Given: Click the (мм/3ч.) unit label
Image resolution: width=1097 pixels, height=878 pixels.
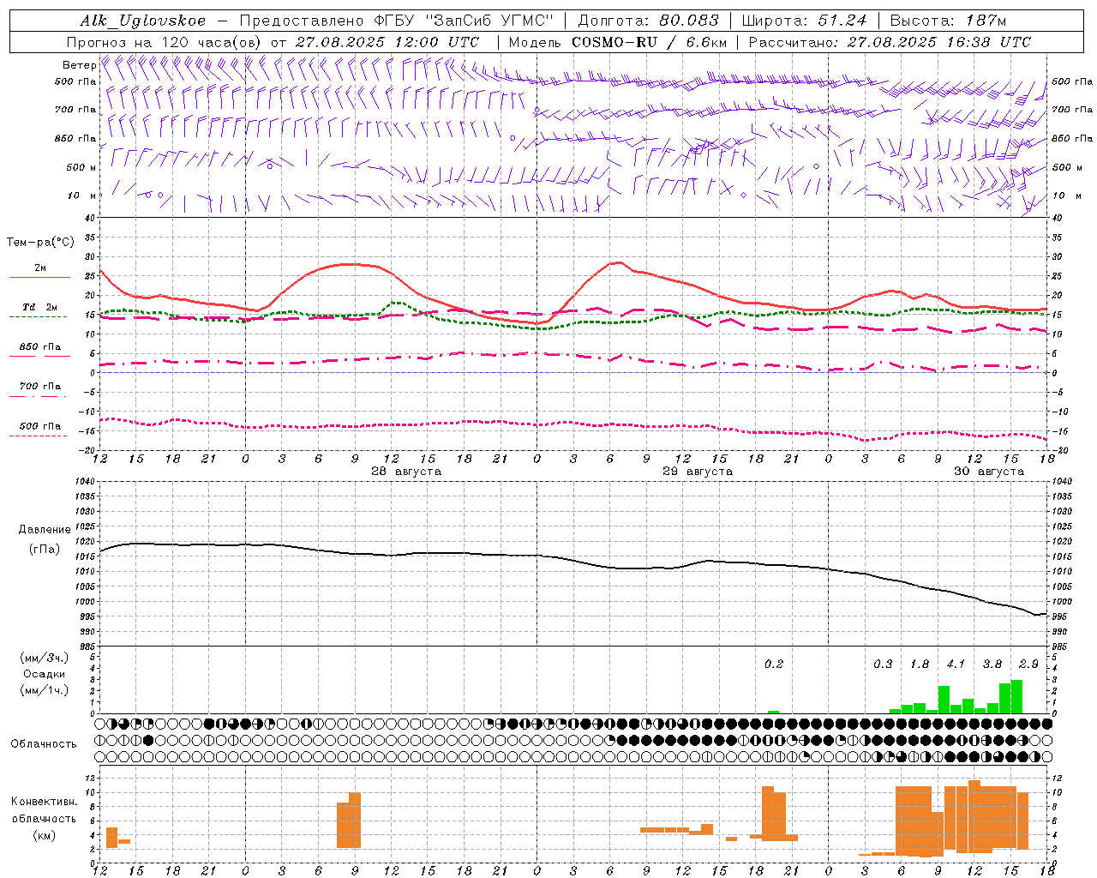Looking at the screenshot, I should pyautogui.click(x=45, y=658).
